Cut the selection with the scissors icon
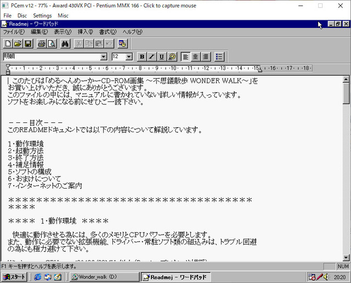 79,44
